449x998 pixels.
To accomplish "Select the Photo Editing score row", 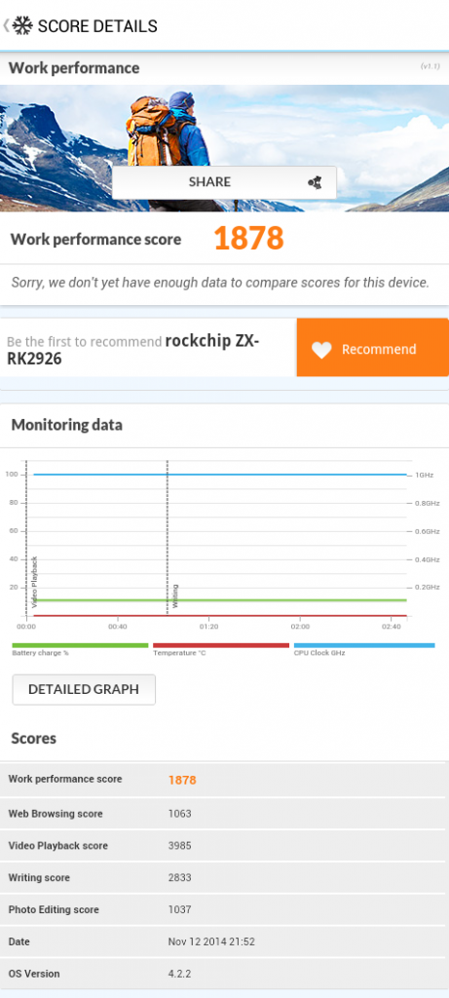I will [x=224, y=909].
